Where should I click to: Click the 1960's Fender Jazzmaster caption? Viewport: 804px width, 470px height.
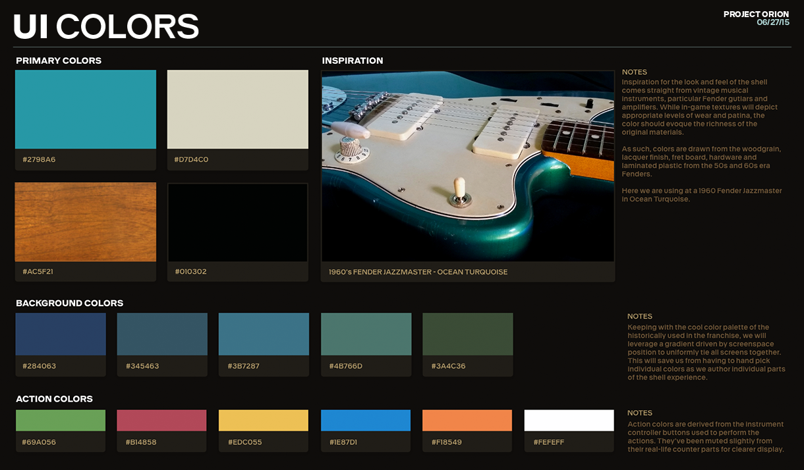click(x=418, y=272)
